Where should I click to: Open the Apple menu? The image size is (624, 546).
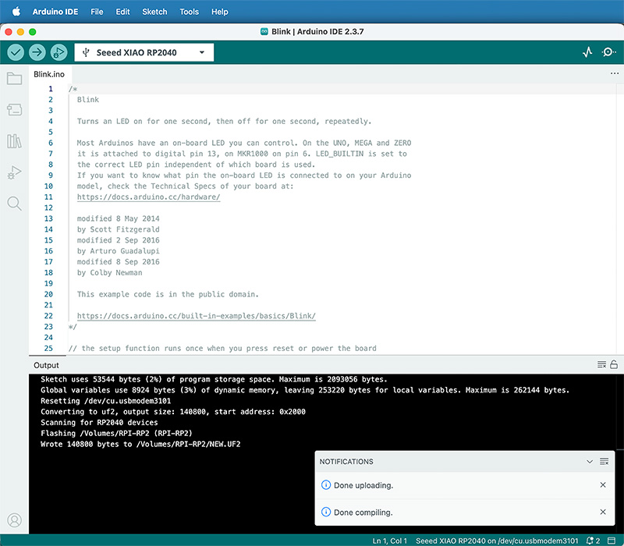click(x=16, y=12)
